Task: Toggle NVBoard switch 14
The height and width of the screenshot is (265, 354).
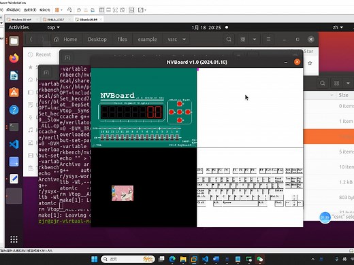Action: 108,137
